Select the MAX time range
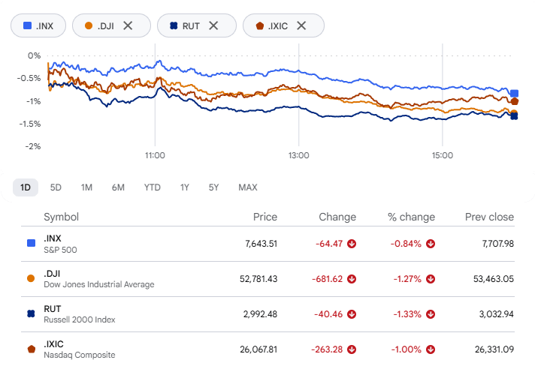The width and height of the screenshot is (535, 372). (x=248, y=187)
